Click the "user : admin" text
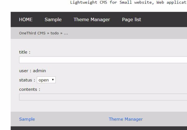187x130 pixels. [x=32, y=71]
